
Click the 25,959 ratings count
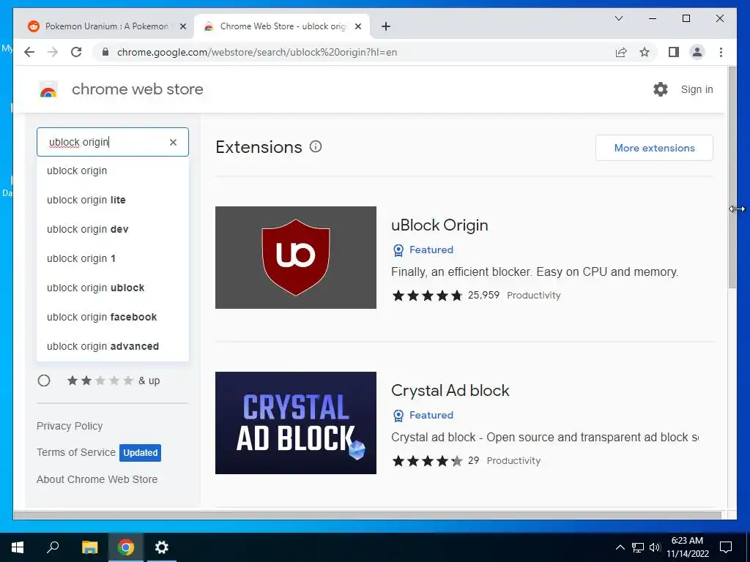click(x=483, y=296)
